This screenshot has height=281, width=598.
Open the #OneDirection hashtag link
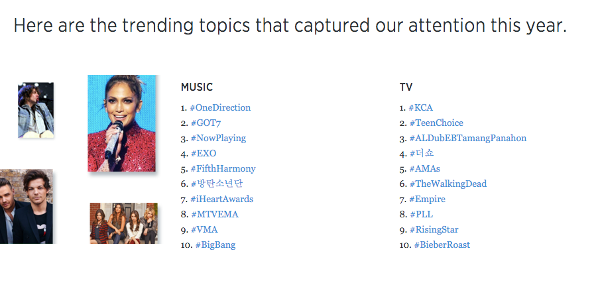[x=220, y=107]
